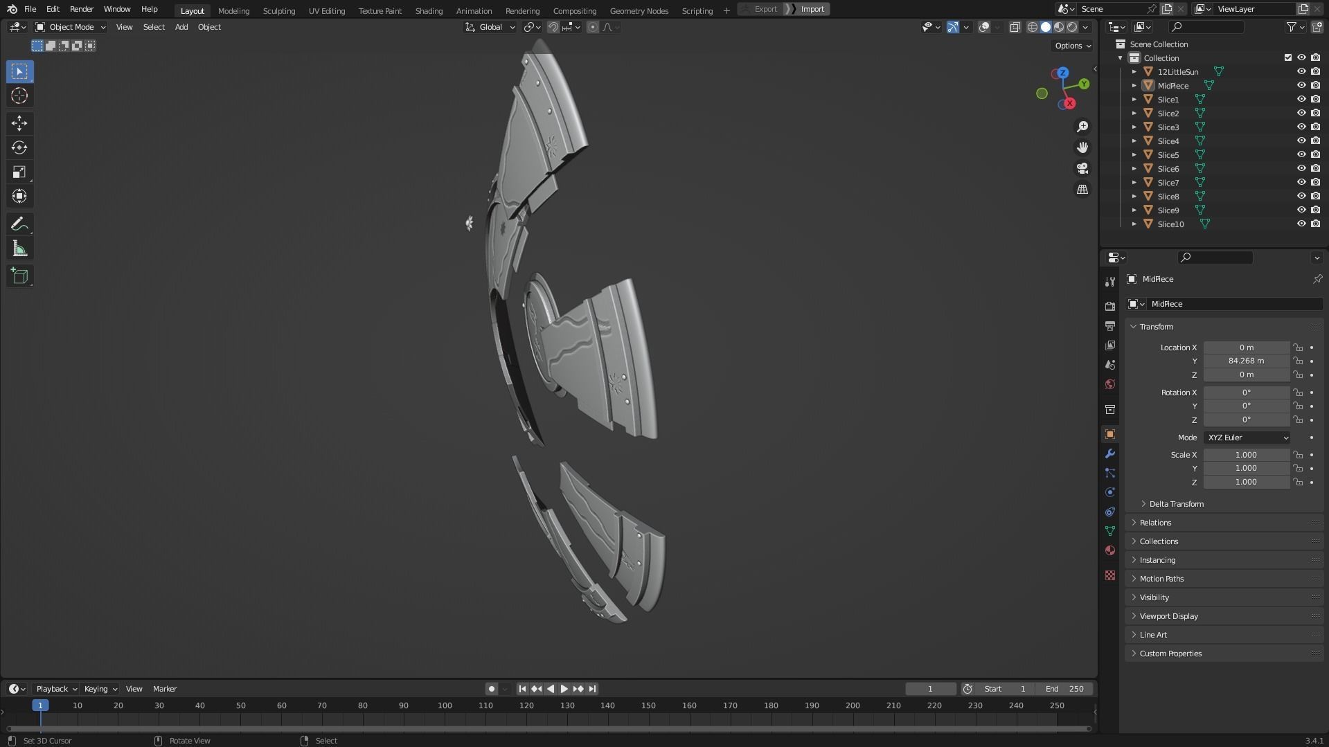
Task: Uncheck the Collection exclude checkbox
Action: (1288, 58)
